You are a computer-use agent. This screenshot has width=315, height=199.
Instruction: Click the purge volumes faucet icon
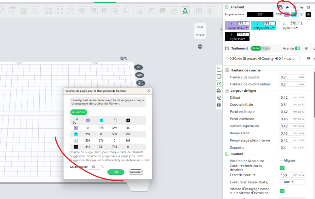pyautogui.click(x=288, y=8)
